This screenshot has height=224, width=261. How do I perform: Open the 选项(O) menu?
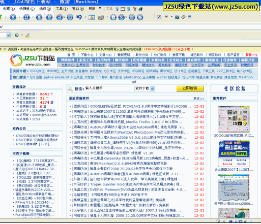click(x=45, y=9)
